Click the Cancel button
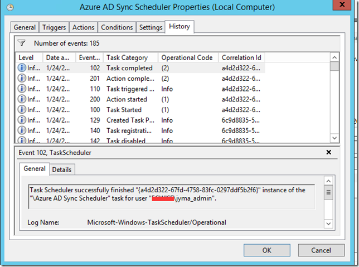359x267 pixels. tap(321, 250)
